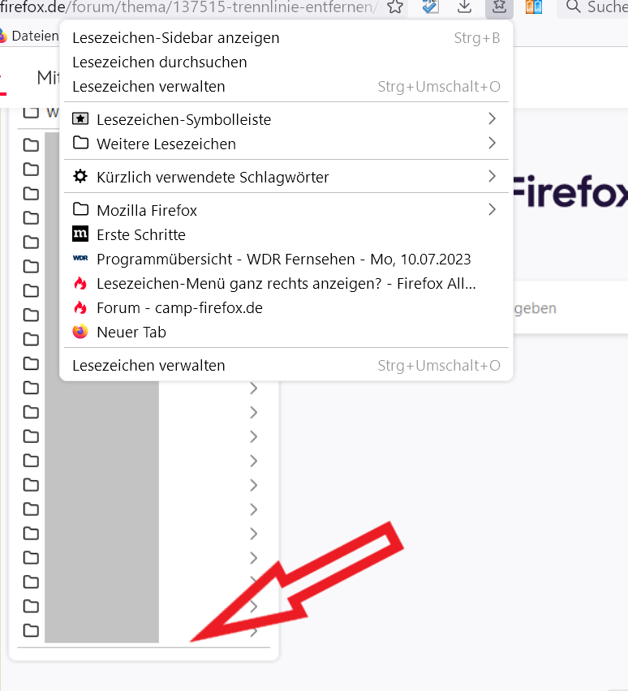Open the Forum - camp-firefox.de bookmark

(286, 307)
